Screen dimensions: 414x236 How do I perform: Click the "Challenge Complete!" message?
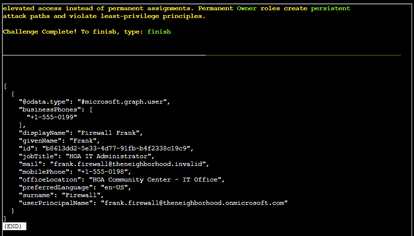[x=39, y=32]
